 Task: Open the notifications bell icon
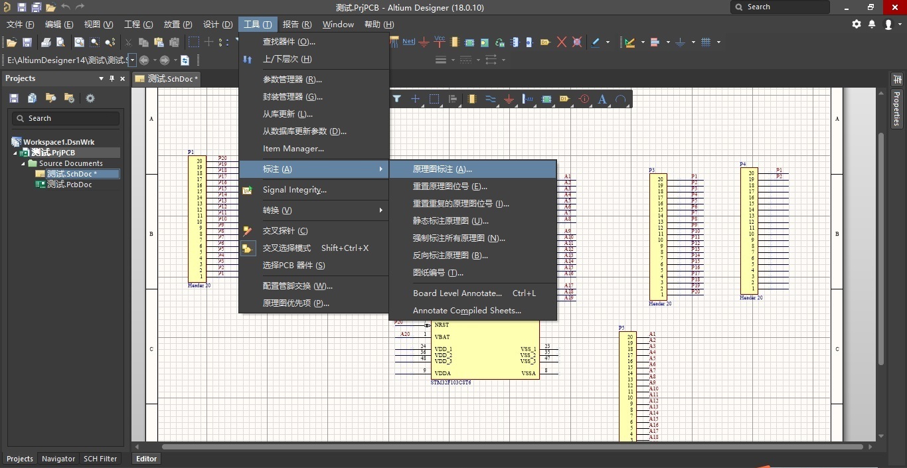click(x=872, y=24)
